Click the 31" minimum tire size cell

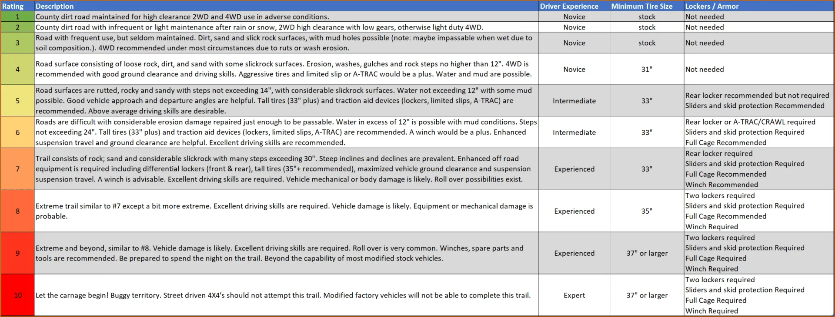click(x=647, y=69)
